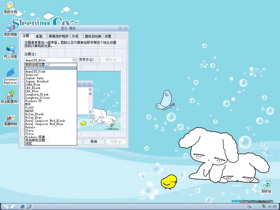Switch to the 壁纸自动换 tab
This screenshot has height=210, width=280.
(x=93, y=36)
